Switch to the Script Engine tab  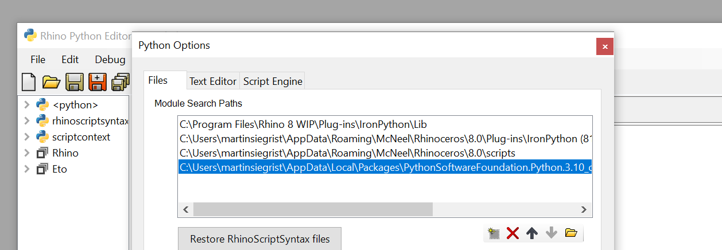tap(273, 81)
